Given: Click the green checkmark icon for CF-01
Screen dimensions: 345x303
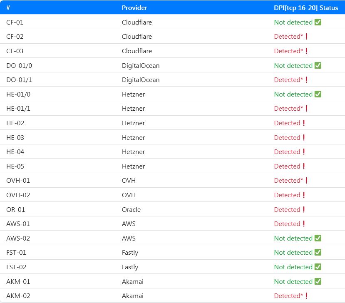Looking at the screenshot, I should click(318, 22).
